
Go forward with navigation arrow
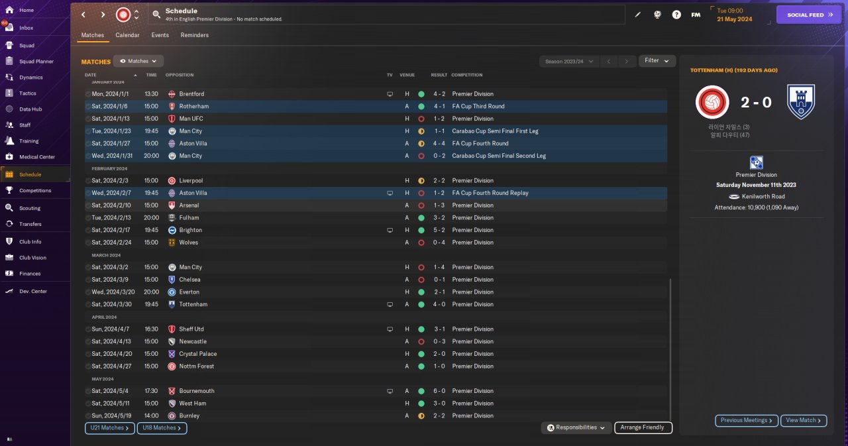pyautogui.click(x=103, y=15)
